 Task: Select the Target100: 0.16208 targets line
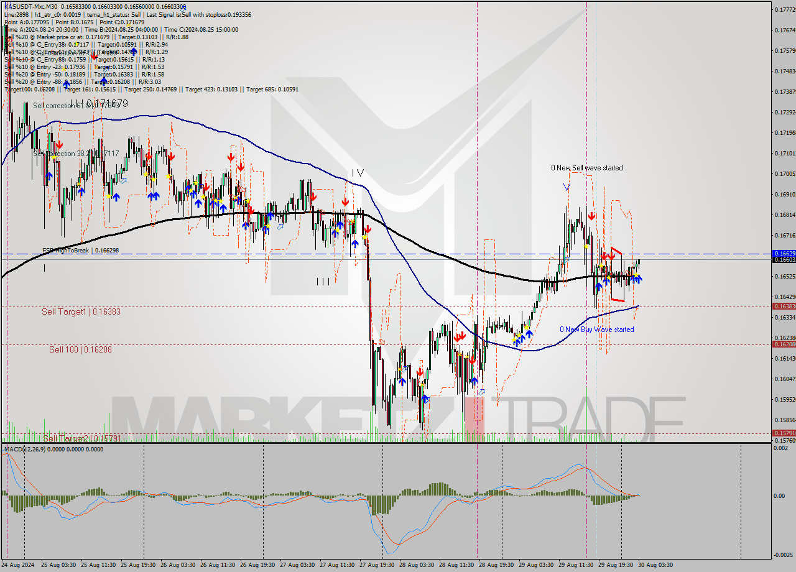tap(151, 89)
